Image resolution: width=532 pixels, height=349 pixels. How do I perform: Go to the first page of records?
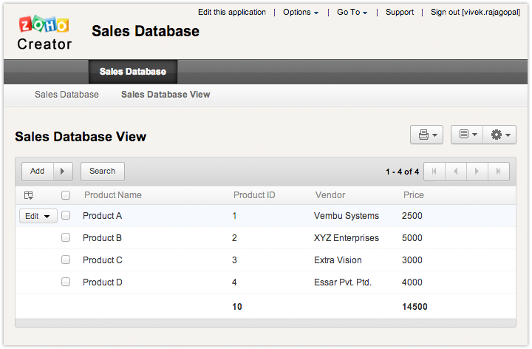[x=434, y=172]
